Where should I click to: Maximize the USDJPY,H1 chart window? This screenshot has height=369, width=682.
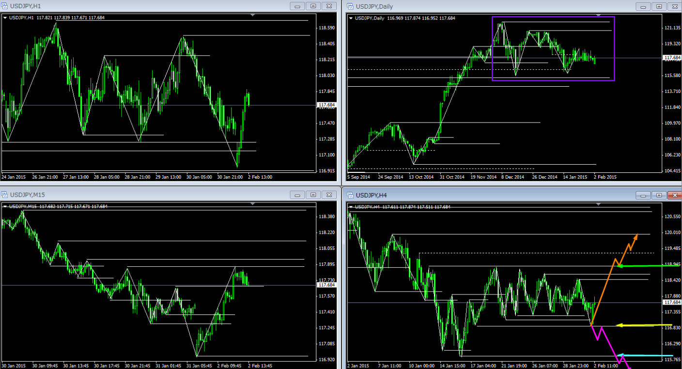pyautogui.click(x=313, y=6)
